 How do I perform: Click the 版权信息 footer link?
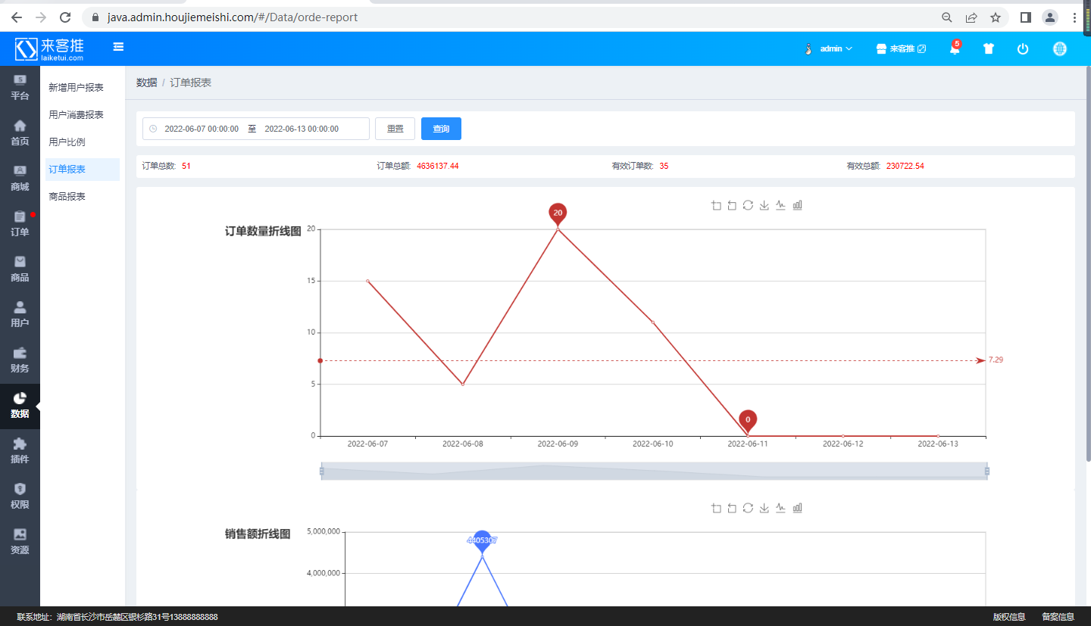click(1009, 617)
